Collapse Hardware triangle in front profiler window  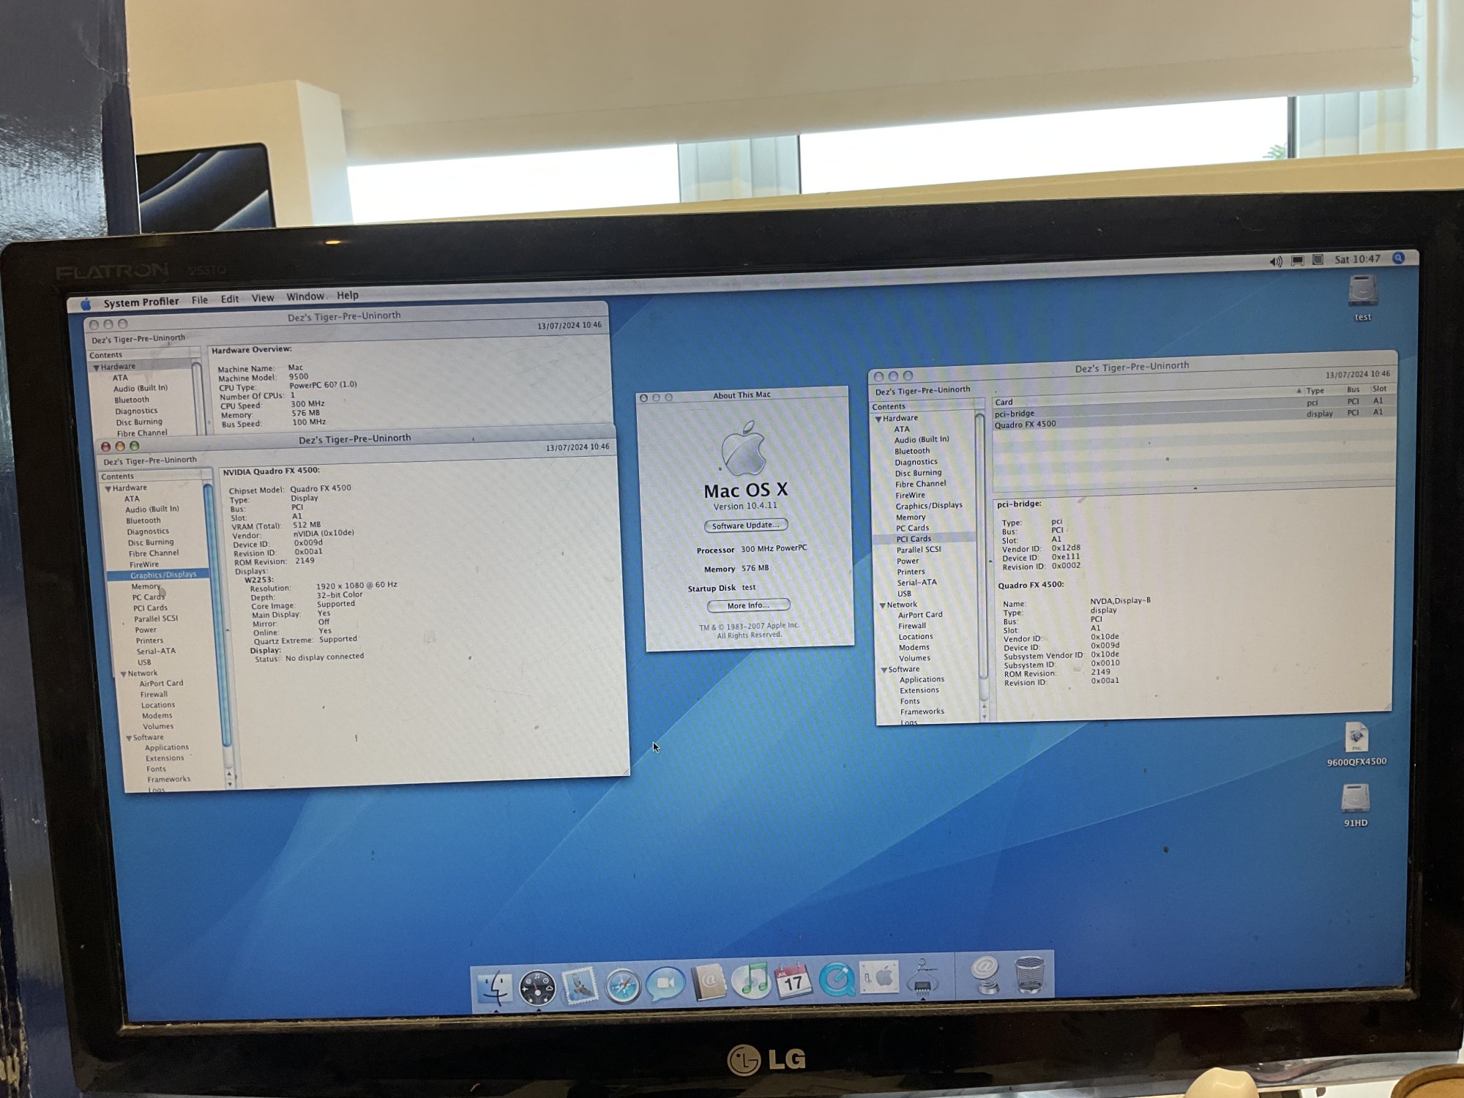click(108, 488)
